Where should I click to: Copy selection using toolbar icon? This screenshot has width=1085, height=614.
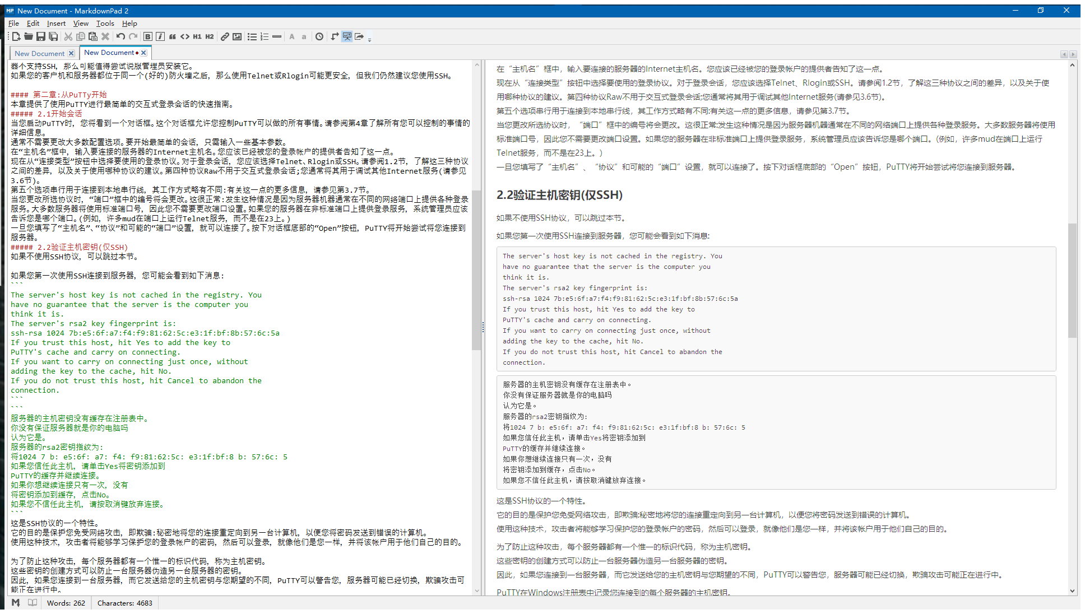click(x=81, y=36)
